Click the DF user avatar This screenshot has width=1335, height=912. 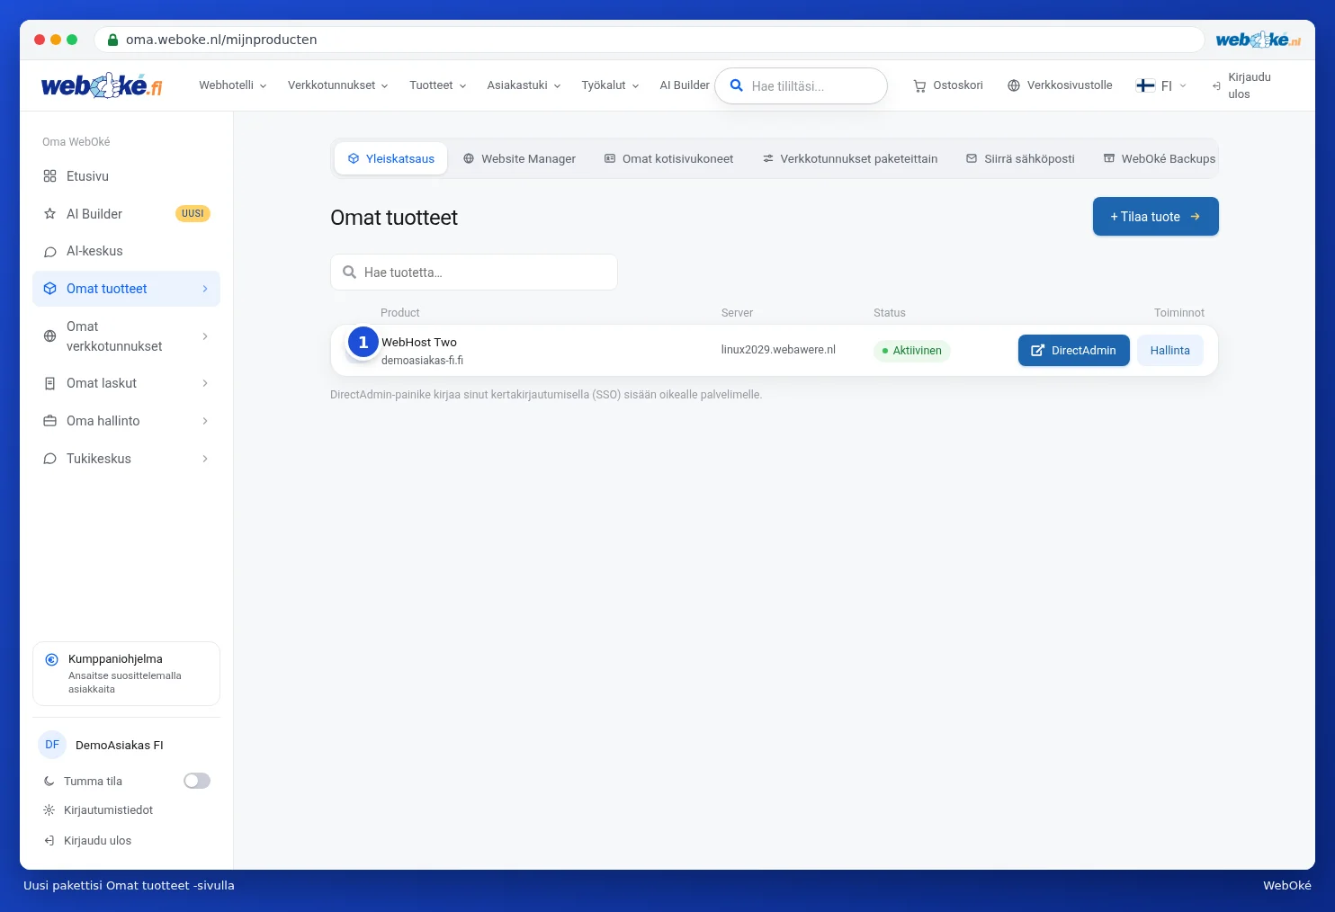pos(52,745)
